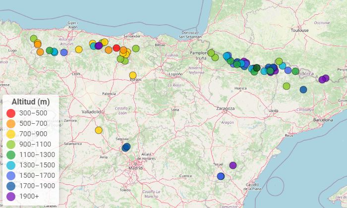Click the purple 1900+ legend swatch

pyautogui.click(x=11, y=196)
